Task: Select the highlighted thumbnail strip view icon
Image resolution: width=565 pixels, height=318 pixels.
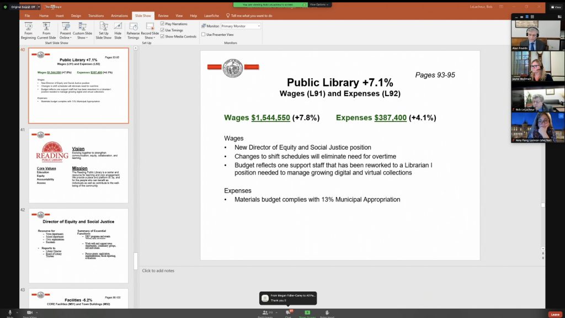Action: (527, 17)
